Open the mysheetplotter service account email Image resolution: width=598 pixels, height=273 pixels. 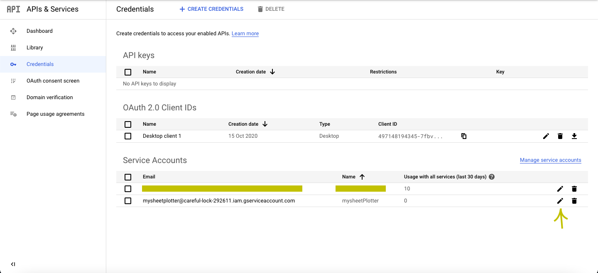click(x=219, y=201)
